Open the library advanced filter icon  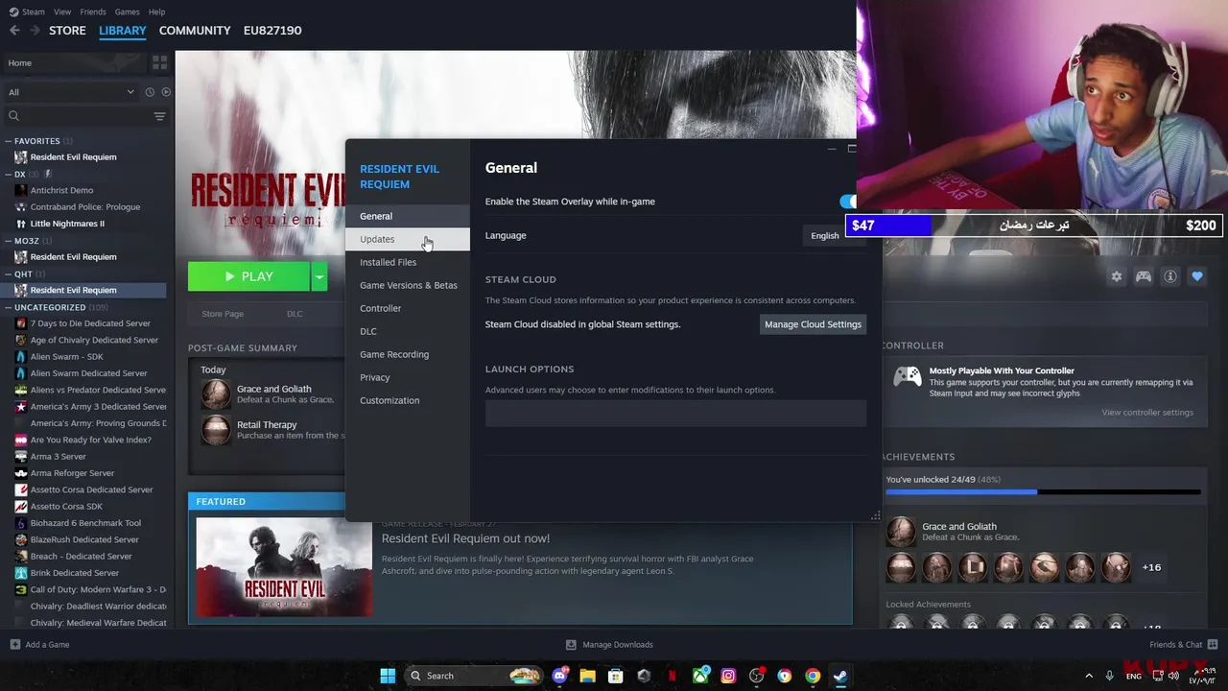pos(159,116)
